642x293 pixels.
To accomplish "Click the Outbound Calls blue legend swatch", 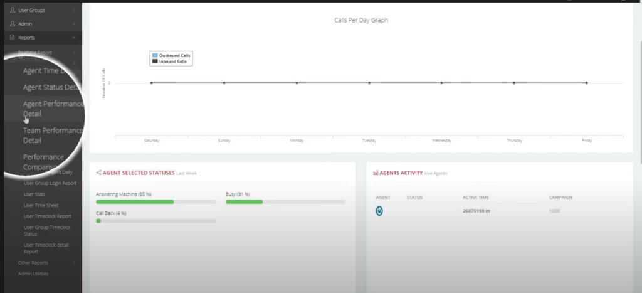I will (155, 55).
